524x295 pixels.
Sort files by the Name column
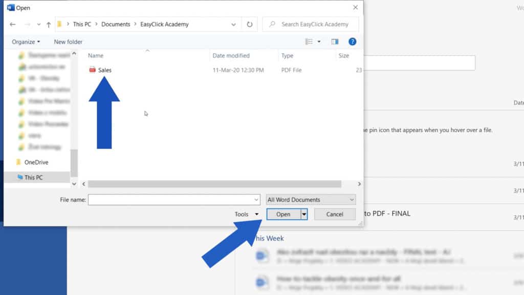pyautogui.click(x=96, y=55)
